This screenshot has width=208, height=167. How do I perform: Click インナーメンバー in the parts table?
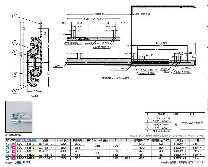[x=161, y=121]
